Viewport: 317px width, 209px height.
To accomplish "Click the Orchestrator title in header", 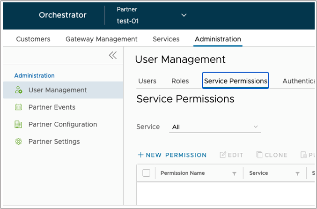I will [63, 15].
